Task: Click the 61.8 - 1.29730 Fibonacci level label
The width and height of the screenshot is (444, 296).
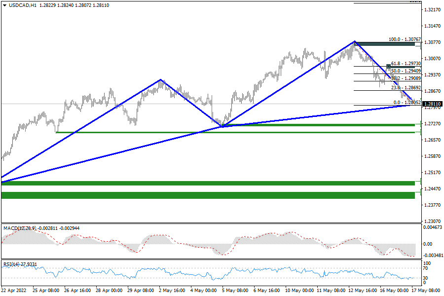Action: click(406, 64)
